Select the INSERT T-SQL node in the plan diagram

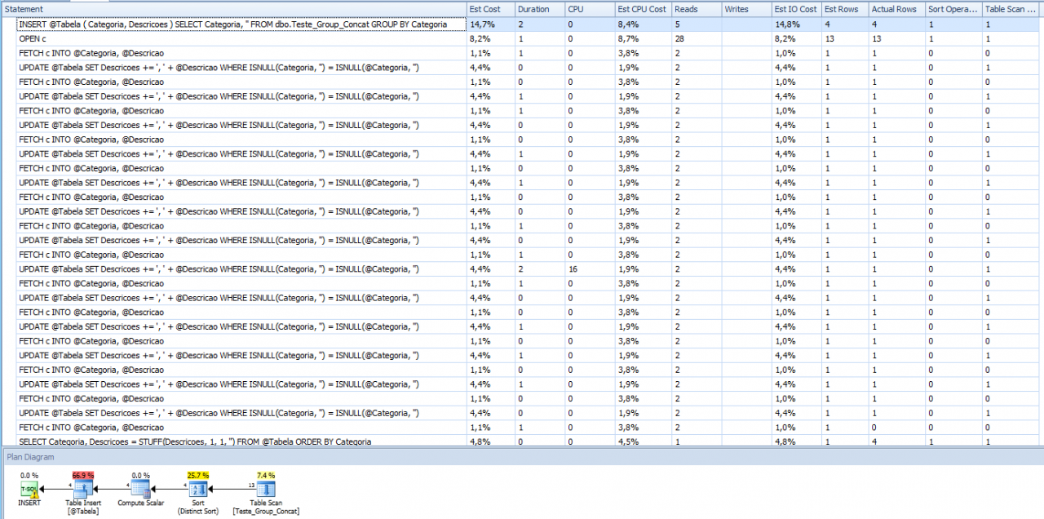[29, 490]
